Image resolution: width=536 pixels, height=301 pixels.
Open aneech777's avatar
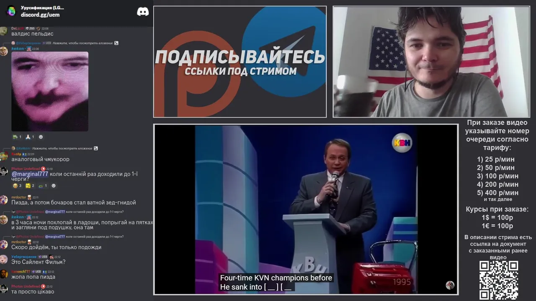(4, 274)
